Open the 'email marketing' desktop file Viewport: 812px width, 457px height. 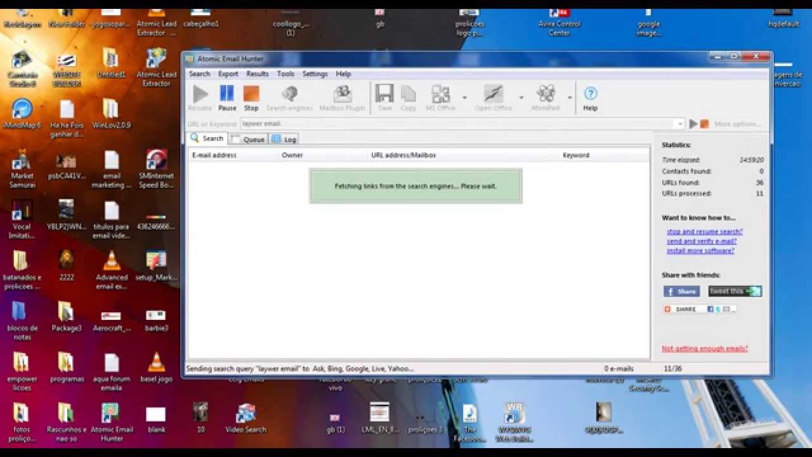pyautogui.click(x=112, y=169)
